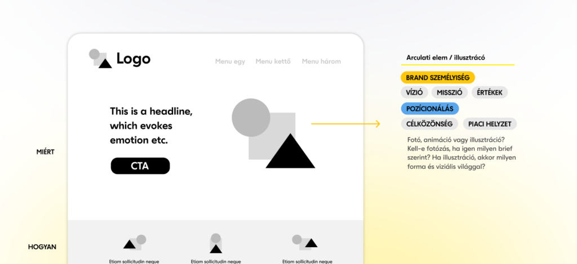Open the Menu kettő navigation item

[x=273, y=61]
